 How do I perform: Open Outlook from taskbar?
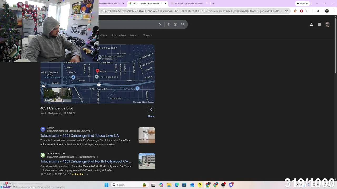pos(192,185)
